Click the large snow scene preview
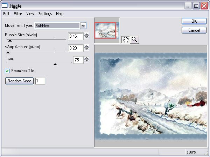 pos(150,96)
